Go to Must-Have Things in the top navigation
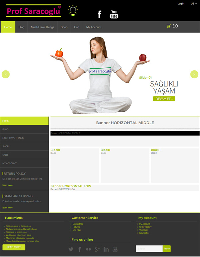The image size is (200, 257). click(42, 27)
